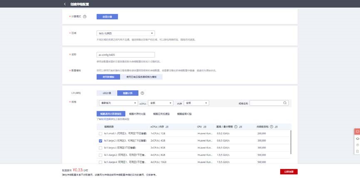
Task: Click the 4vCPUs | 16GB cell
Action: tap(159, 162)
